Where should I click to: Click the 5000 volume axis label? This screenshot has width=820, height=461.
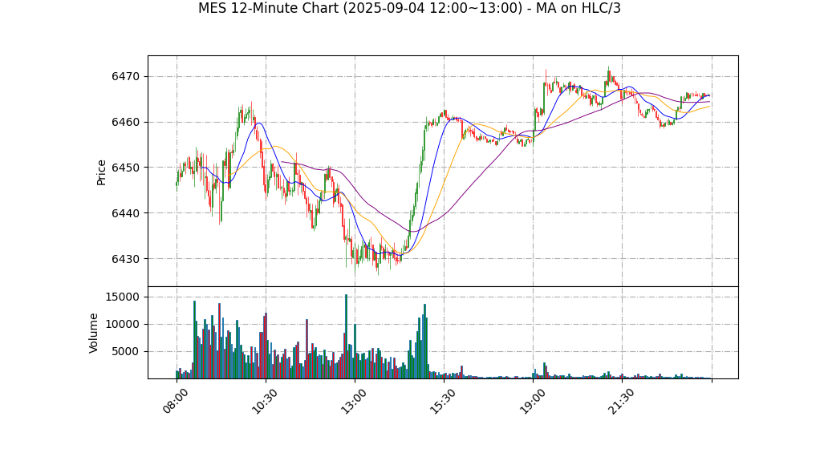[x=125, y=351]
